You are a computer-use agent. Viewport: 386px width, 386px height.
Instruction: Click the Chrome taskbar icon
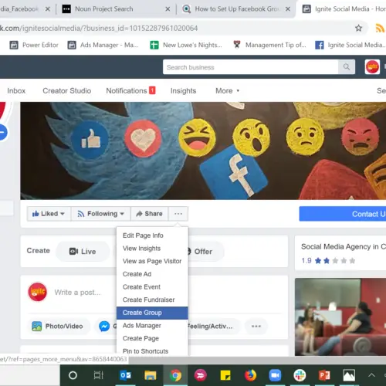pyautogui.click(x=175, y=375)
